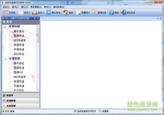Select 中通快递 under 常用功能
The height and width of the screenshot is (115, 164).
(x=19, y=49)
